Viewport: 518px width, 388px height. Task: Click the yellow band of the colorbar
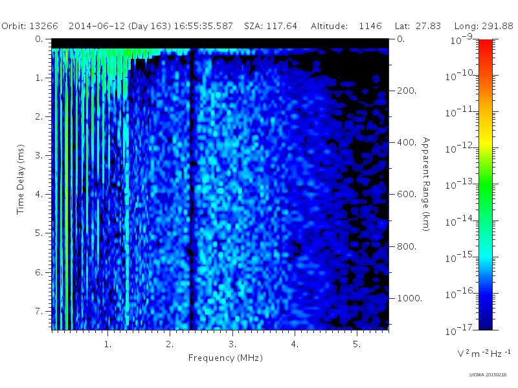point(485,142)
